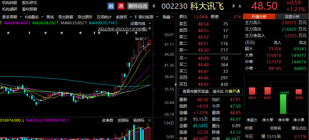The height and width of the screenshot is (140, 309).
Task: Click the 卖二 price 48.51 row
Action: (x=210, y=44)
